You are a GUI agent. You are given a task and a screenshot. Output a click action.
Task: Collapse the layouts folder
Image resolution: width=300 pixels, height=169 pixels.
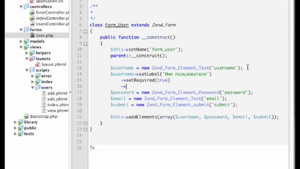[x=27, y=59]
